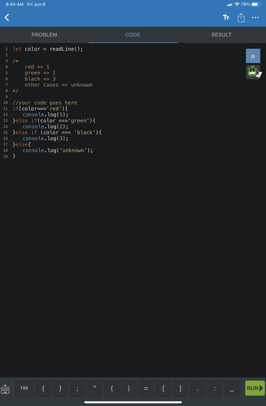Tap the battery indicator in the status bar
266x406 pixels.
[x=256, y=4]
